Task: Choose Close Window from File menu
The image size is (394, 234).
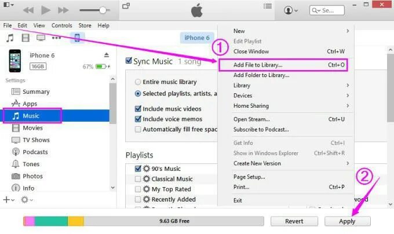Action: 286,52
